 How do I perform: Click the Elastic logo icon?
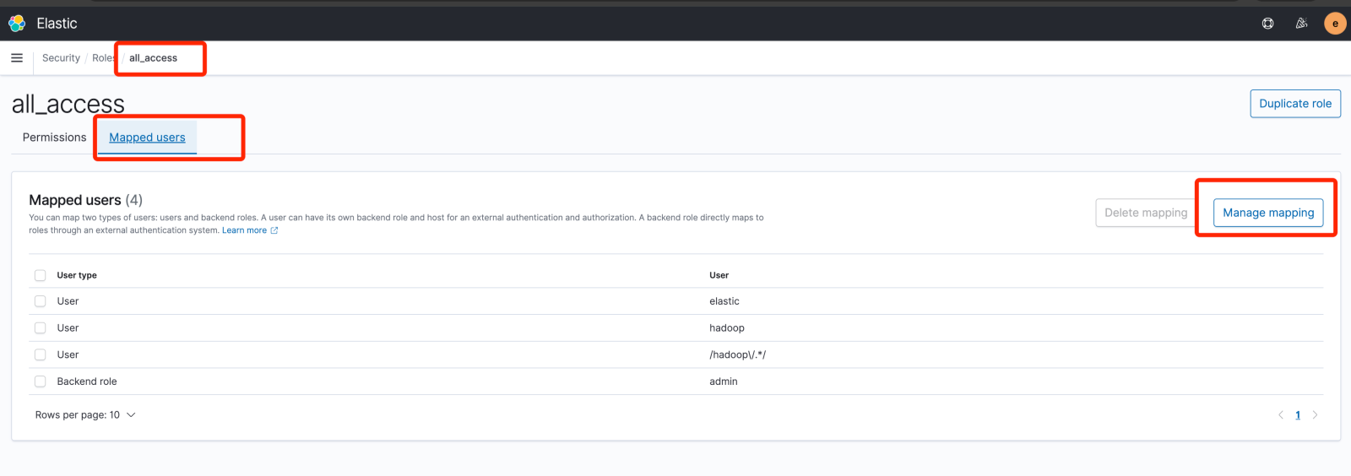click(x=17, y=24)
